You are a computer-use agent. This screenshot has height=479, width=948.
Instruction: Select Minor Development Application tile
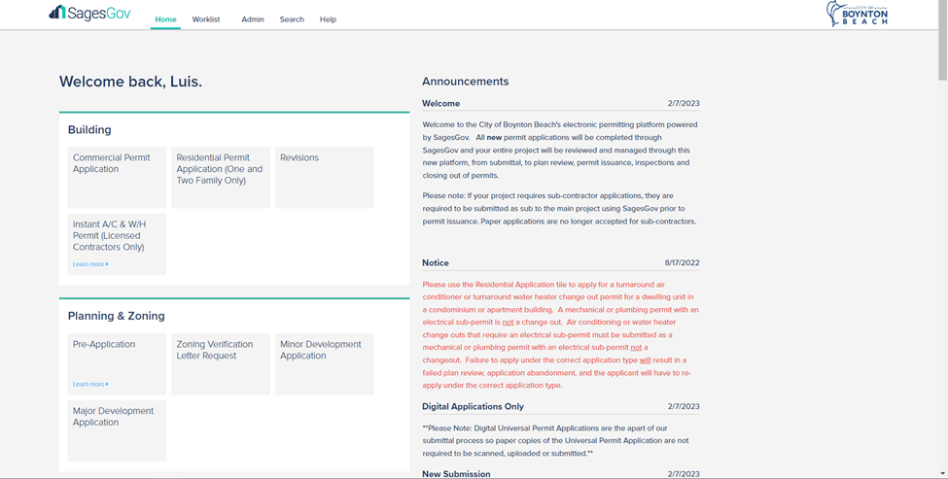click(324, 363)
